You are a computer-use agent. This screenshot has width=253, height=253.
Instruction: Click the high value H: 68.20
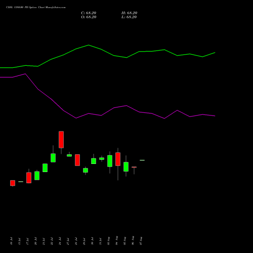(130, 13)
